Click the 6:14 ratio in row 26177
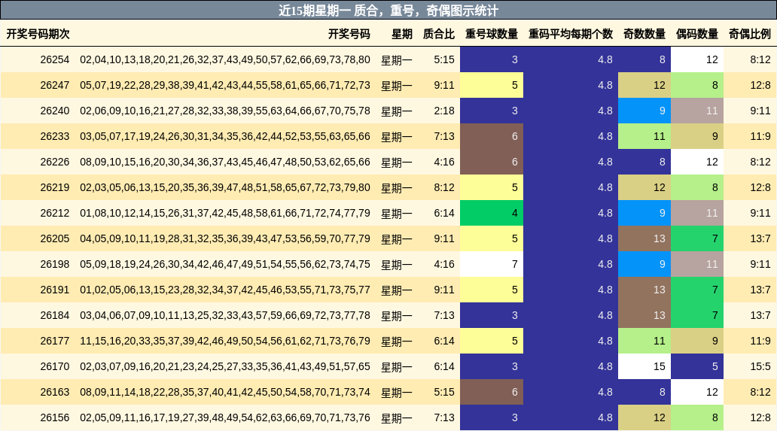This screenshot has width=777, height=431. 444,341
